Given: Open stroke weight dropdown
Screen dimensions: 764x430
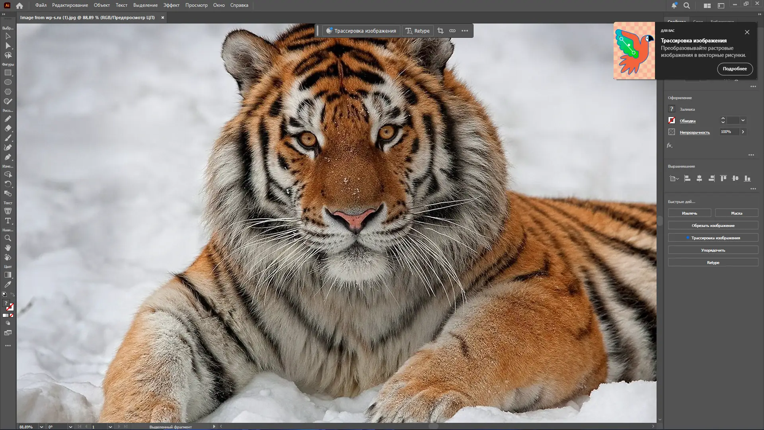Looking at the screenshot, I should click(x=743, y=120).
